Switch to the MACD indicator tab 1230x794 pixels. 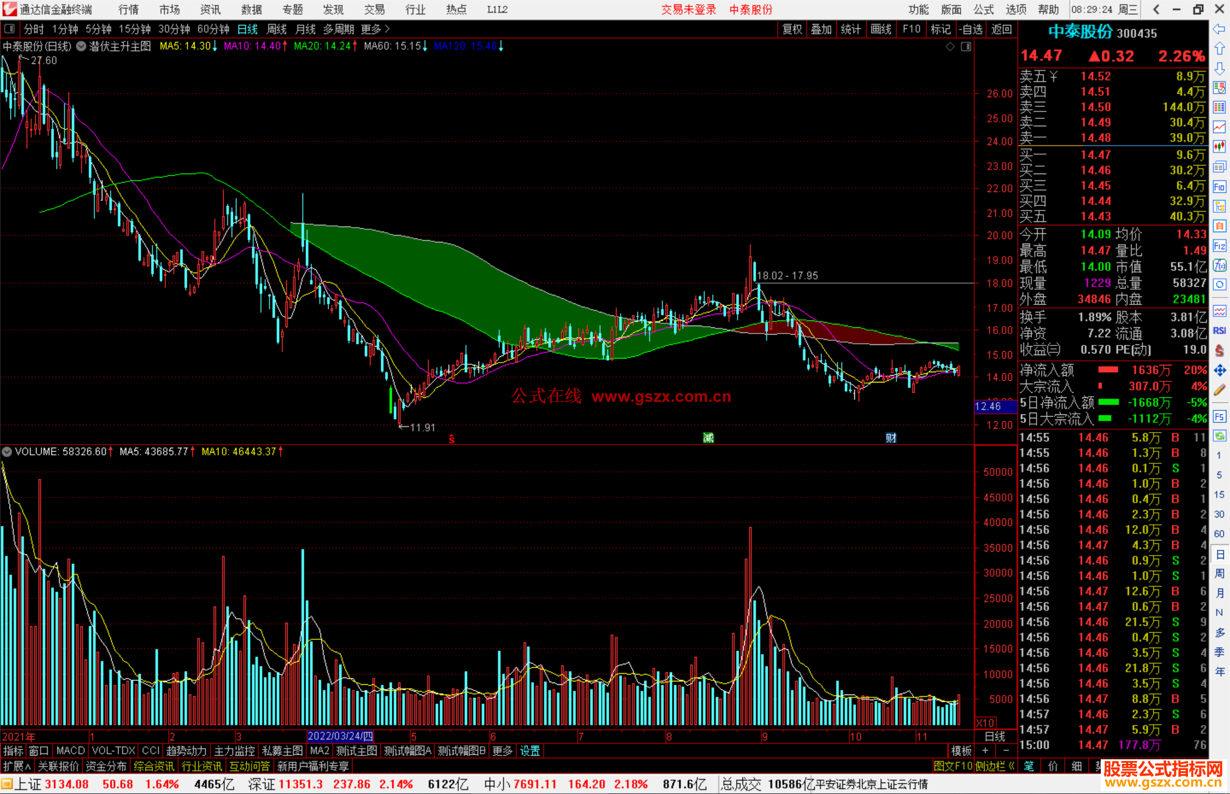pyautogui.click(x=71, y=751)
